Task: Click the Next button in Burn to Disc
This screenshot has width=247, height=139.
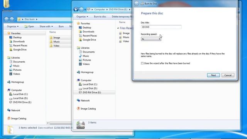Action: coord(213,75)
